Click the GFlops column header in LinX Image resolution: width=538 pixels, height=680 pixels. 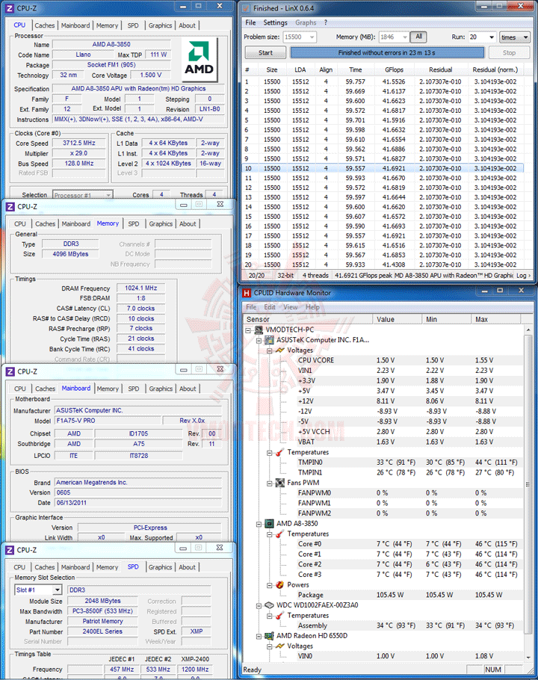394,69
